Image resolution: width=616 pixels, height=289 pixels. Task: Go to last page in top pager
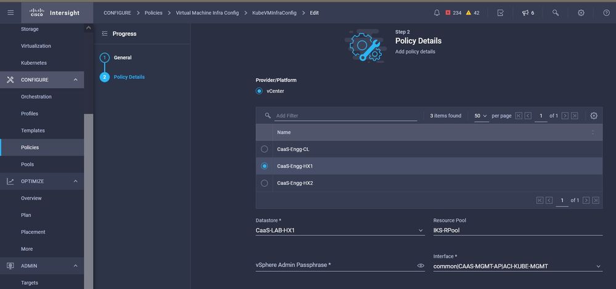(x=575, y=116)
